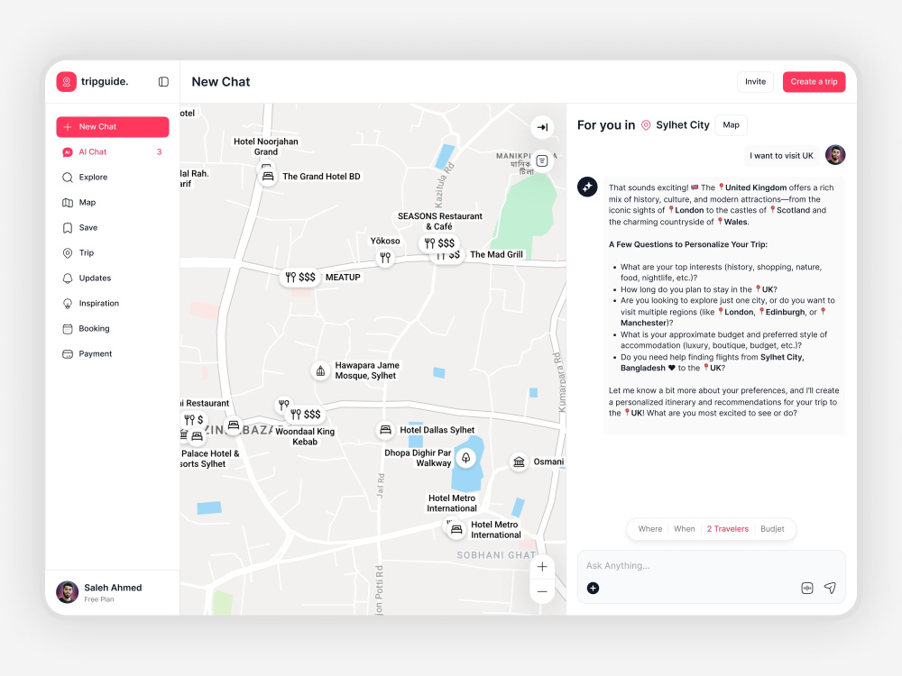Click the tripguide logo icon
902x676 pixels.
coord(66,82)
